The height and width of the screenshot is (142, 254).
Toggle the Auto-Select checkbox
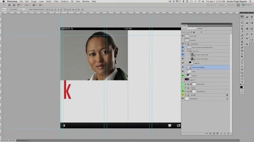coord(10,9)
